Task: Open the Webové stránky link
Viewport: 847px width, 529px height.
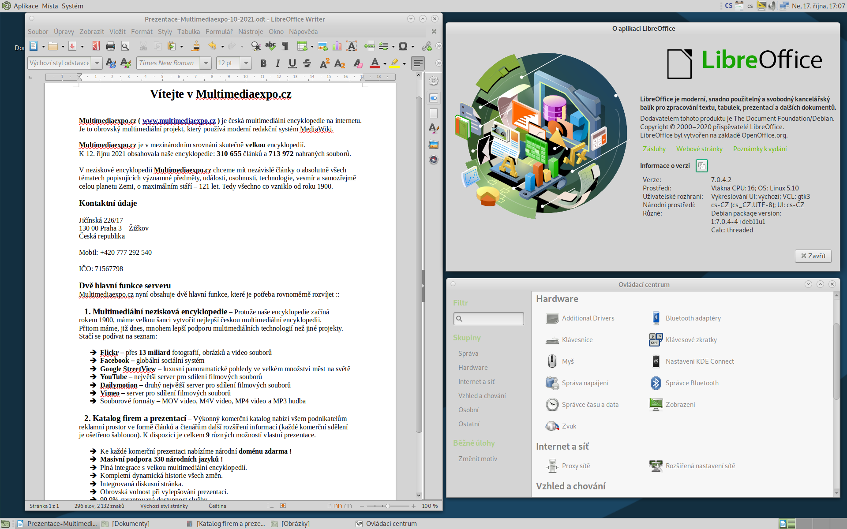Action: pyautogui.click(x=699, y=149)
